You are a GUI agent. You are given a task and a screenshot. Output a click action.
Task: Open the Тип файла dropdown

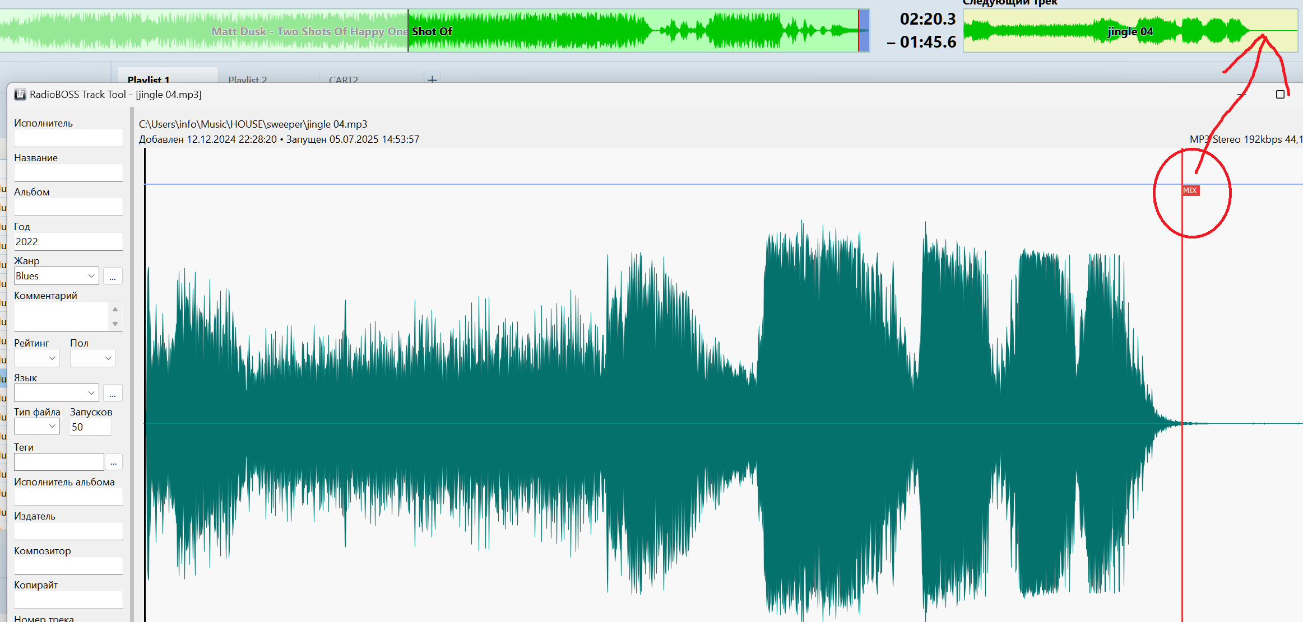point(52,427)
